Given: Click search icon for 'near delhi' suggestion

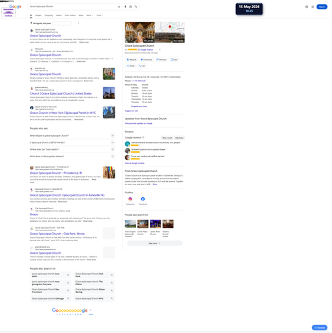Looking at the screenshot, I should click(68, 275).
